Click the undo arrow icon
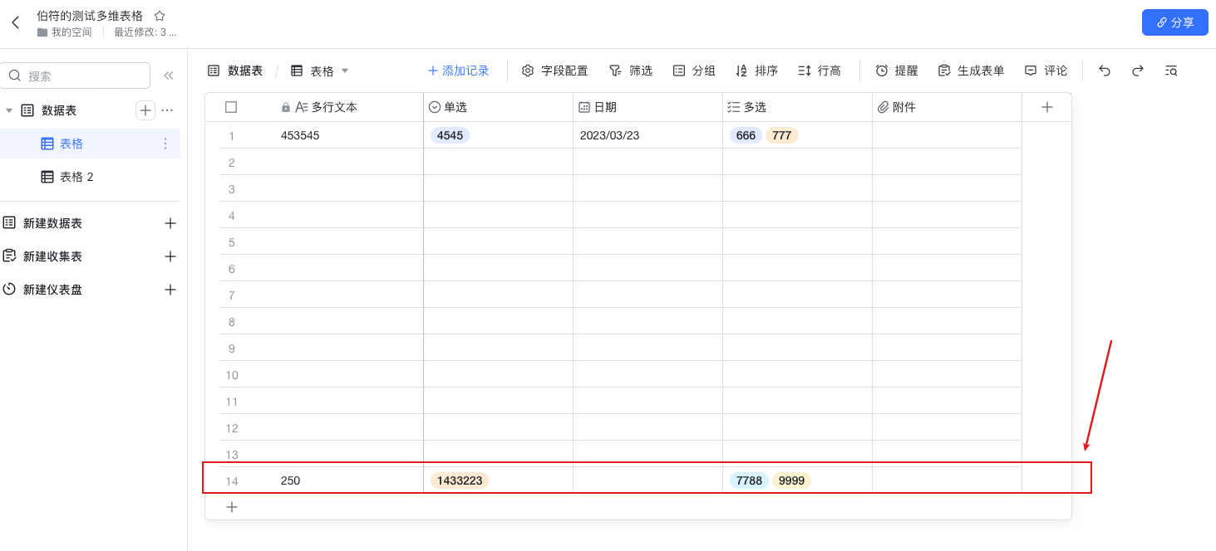Screen dimensions: 1216x551 click(1105, 71)
